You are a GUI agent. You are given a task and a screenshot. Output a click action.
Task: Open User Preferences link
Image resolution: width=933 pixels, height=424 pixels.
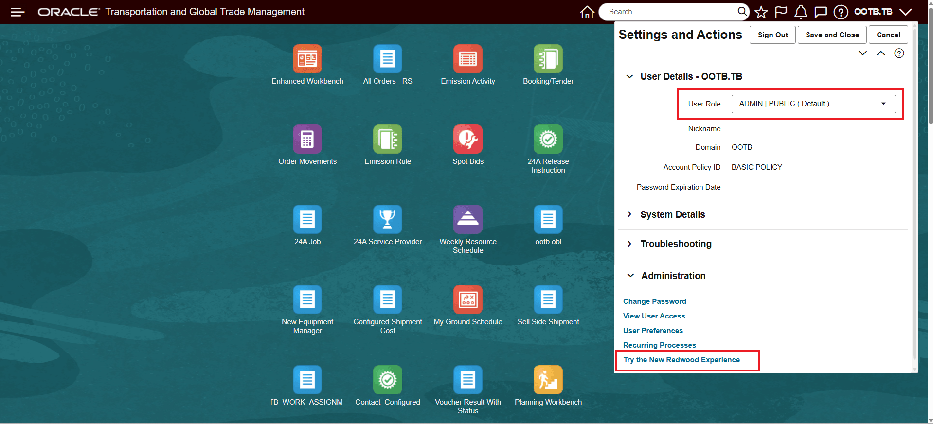coord(653,331)
